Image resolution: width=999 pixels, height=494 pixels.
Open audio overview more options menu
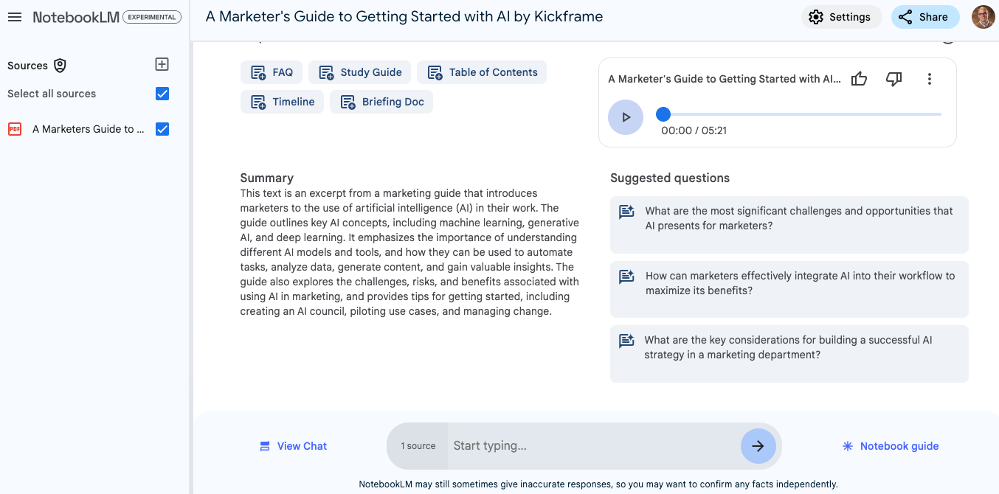point(930,79)
